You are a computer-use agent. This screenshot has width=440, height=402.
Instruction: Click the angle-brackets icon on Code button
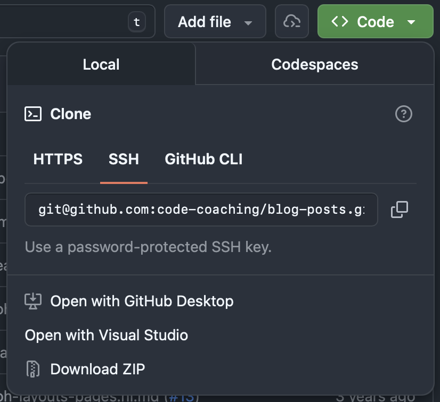coord(340,22)
